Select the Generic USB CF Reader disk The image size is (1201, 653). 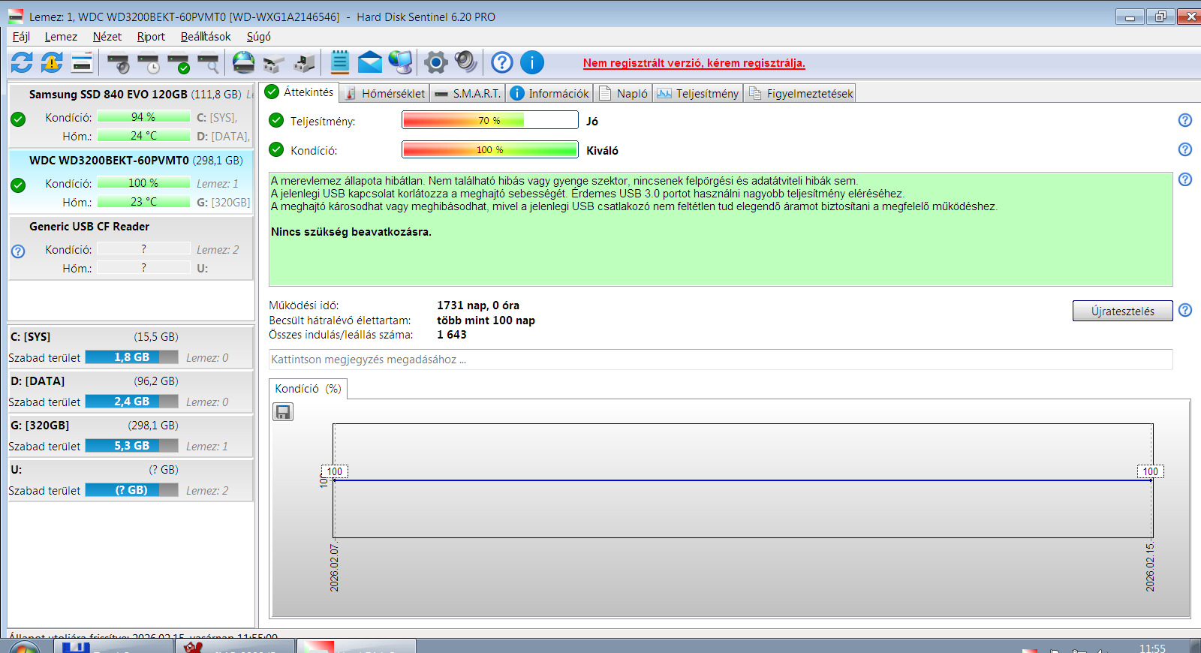point(131,248)
